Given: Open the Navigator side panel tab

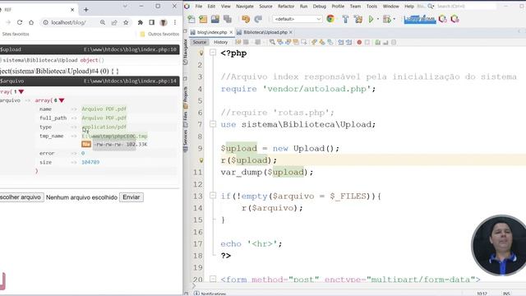Looking at the screenshot, I should (x=186, y=51).
